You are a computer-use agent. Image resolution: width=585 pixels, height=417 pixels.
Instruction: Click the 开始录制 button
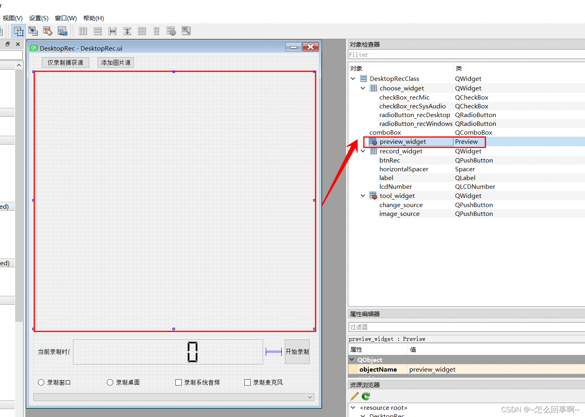297,352
